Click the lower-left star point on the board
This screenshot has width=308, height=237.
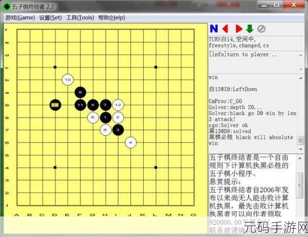tap(55, 167)
